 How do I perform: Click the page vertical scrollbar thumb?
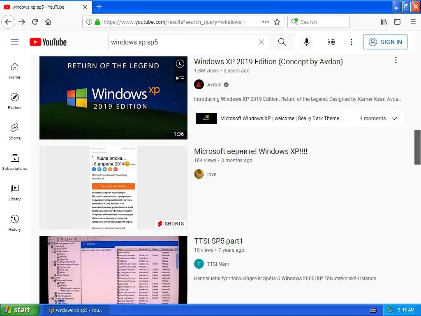click(418, 147)
